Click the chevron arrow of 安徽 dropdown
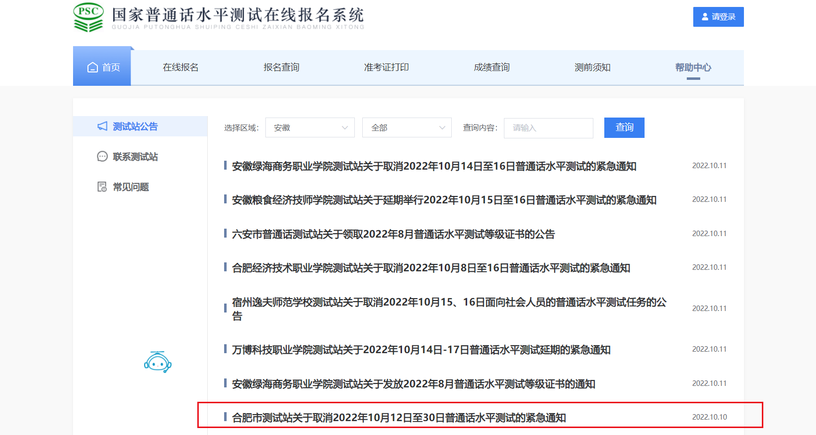 point(345,128)
